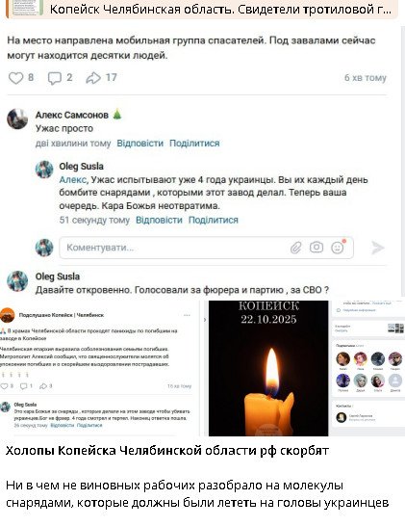Click into the Коментувати input field

click(207, 248)
